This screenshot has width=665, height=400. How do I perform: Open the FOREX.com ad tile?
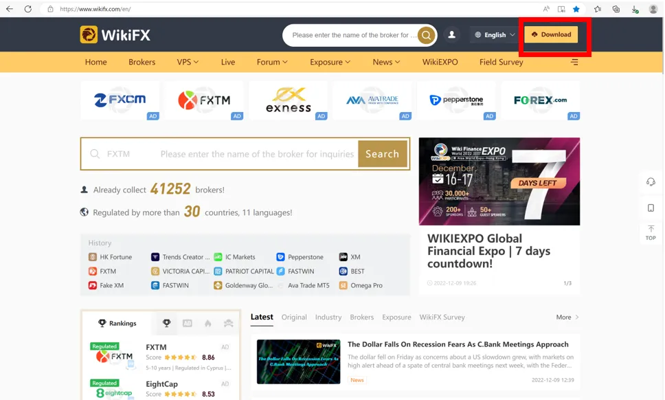540,100
